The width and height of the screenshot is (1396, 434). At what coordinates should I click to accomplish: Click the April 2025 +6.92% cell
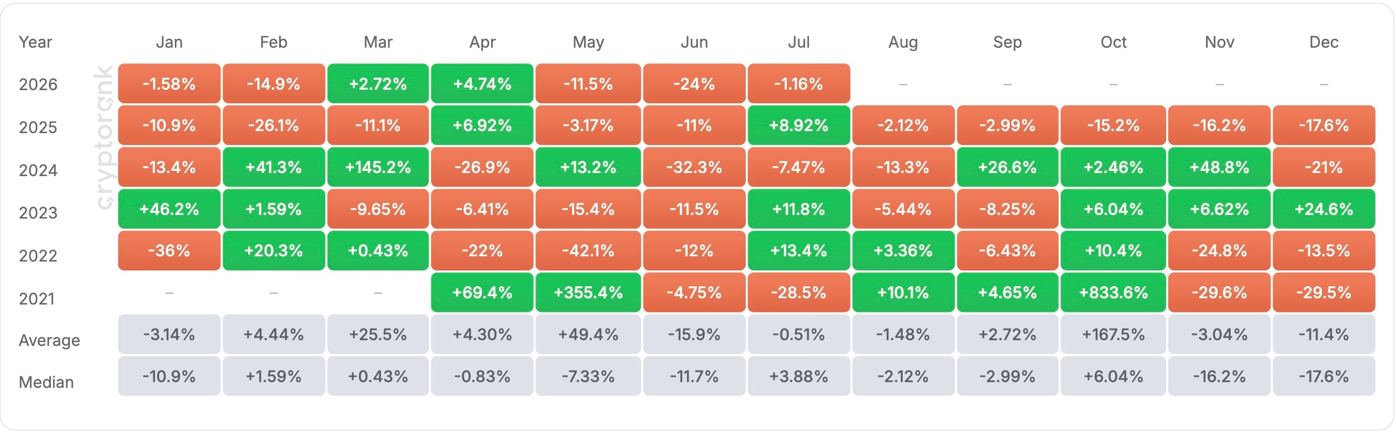(482, 126)
